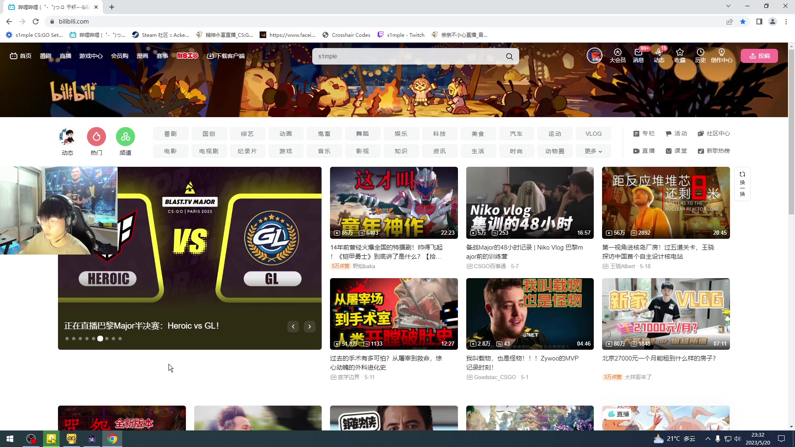Go to next carousel slide
Screen dimensions: 795x447
[x=309, y=327]
